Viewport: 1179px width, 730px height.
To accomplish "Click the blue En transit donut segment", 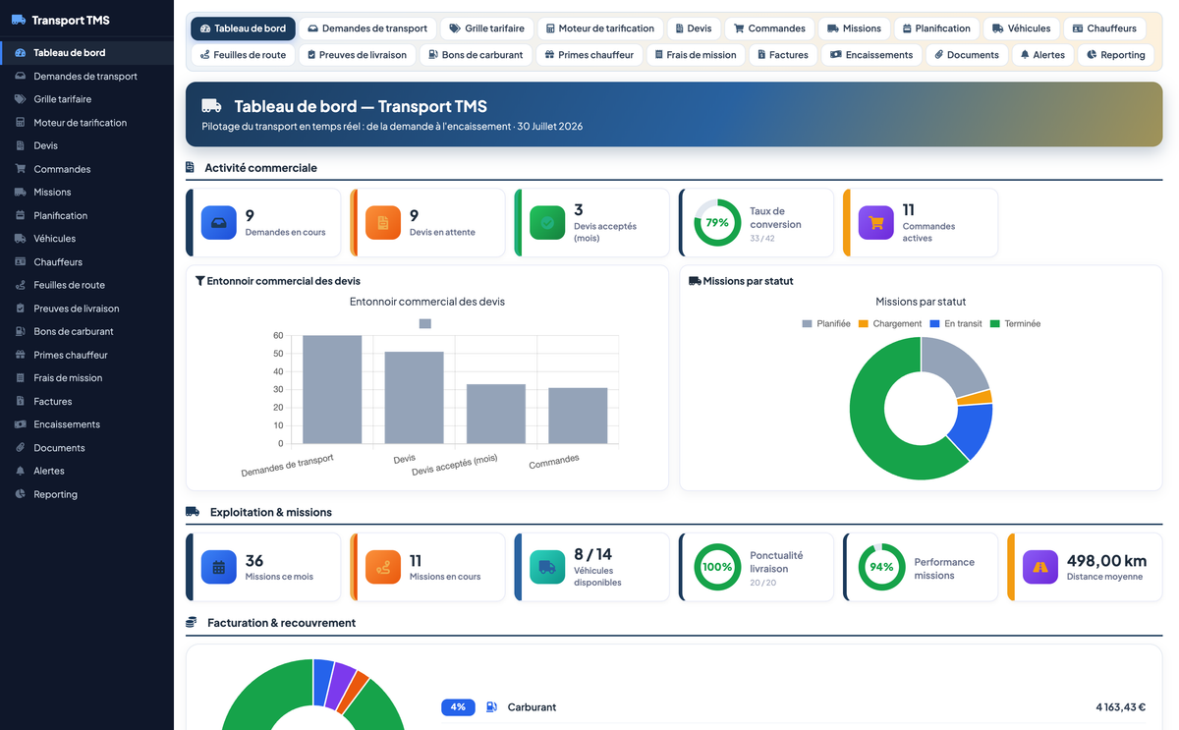I will 973,429.
